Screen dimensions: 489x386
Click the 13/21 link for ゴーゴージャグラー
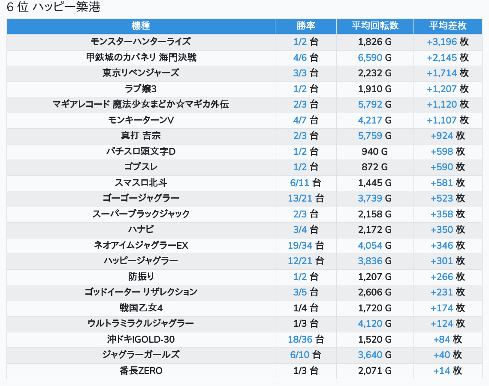pyautogui.click(x=300, y=198)
